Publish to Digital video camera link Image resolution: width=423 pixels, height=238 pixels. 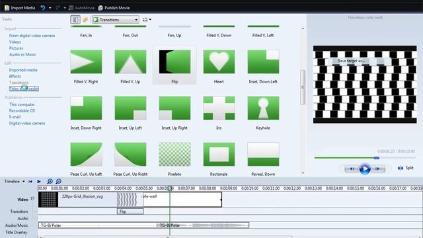(27, 124)
